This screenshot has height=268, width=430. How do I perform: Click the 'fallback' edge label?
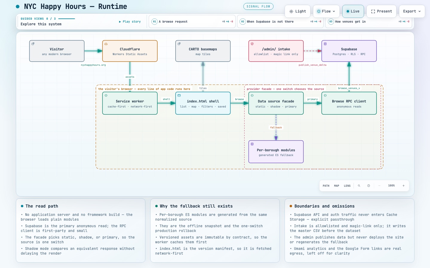276,127
